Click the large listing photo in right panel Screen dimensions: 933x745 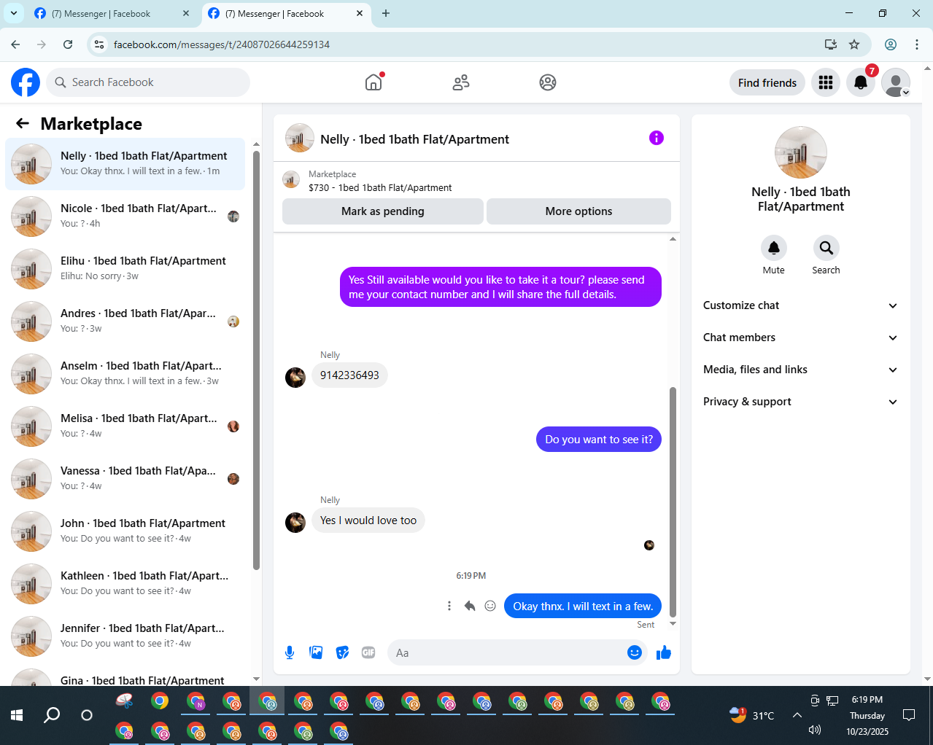pos(801,152)
